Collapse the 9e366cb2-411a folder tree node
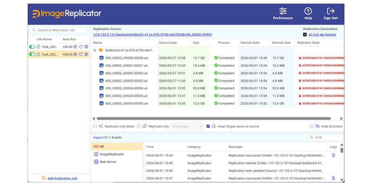 click(x=95, y=50)
